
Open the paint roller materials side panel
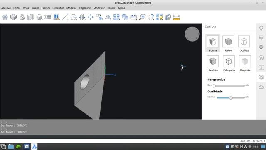tap(261, 38)
